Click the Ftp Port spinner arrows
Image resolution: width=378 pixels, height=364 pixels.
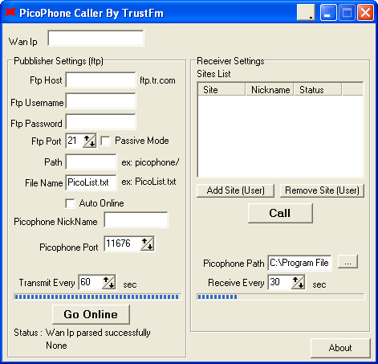(x=89, y=141)
